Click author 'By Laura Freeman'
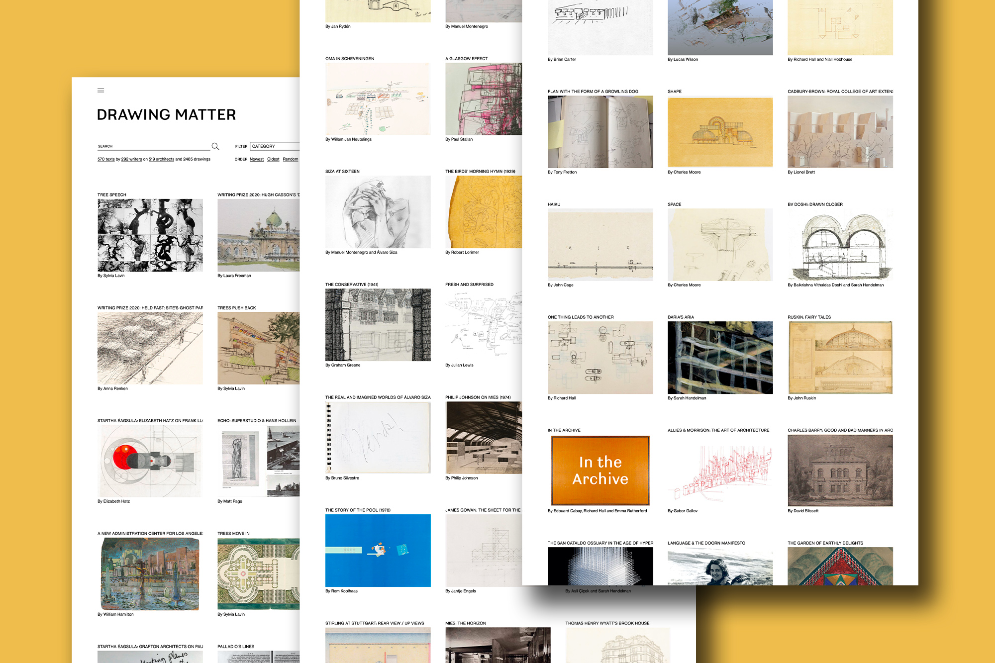Image resolution: width=995 pixels, height=663 pixels. coord(234,276)
